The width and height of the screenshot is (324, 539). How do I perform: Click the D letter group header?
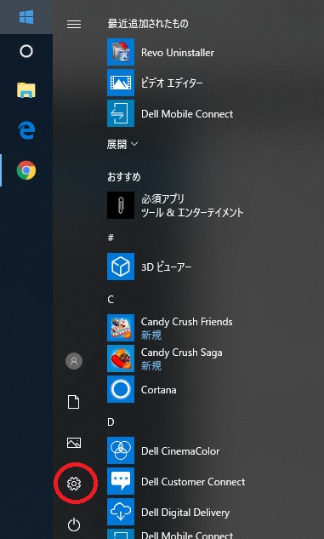click(x=111, y=421)
